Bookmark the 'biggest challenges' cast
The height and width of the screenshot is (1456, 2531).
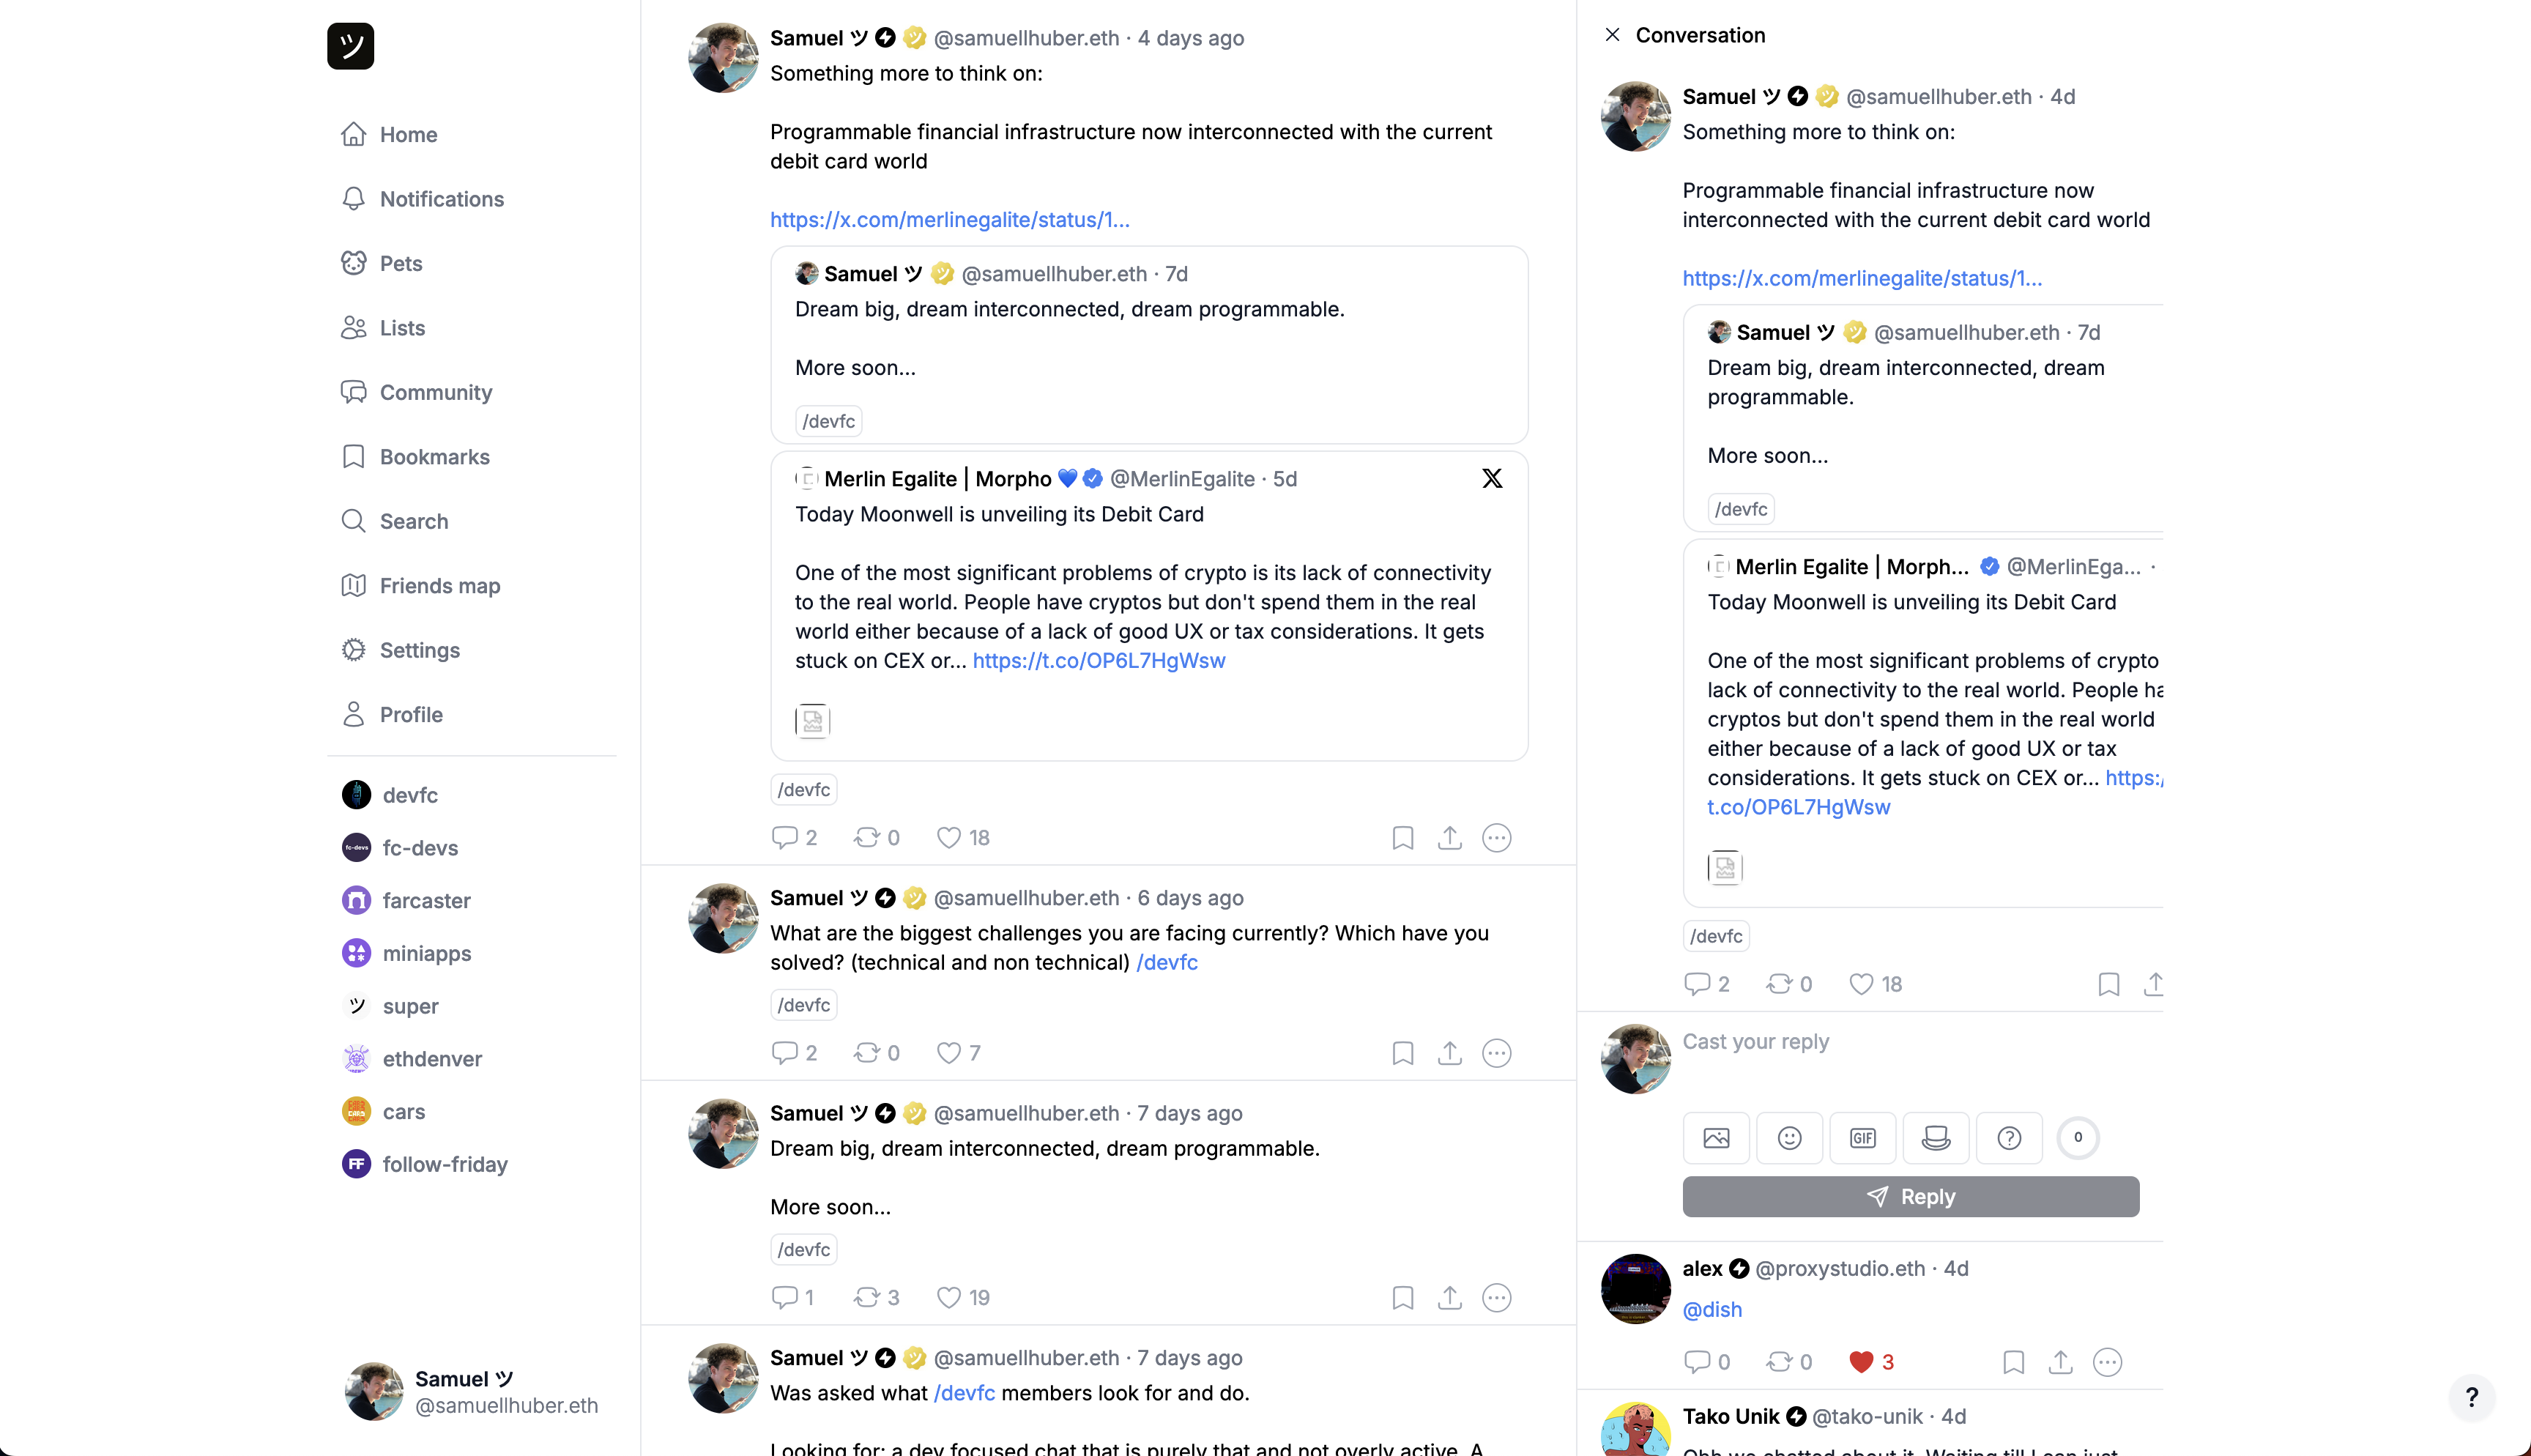[1402, 1053]
